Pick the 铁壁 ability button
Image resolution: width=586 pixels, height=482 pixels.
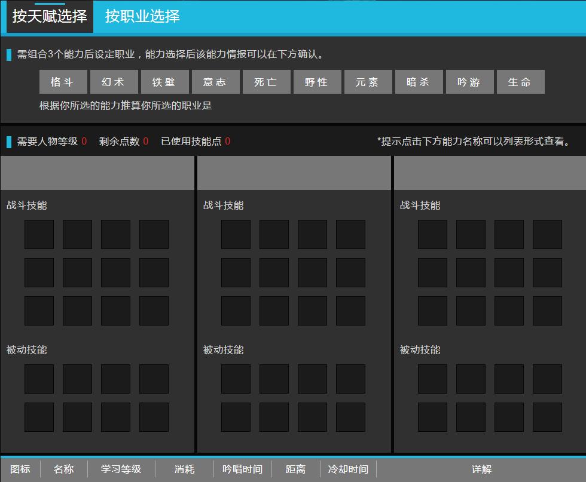point(165,82)
